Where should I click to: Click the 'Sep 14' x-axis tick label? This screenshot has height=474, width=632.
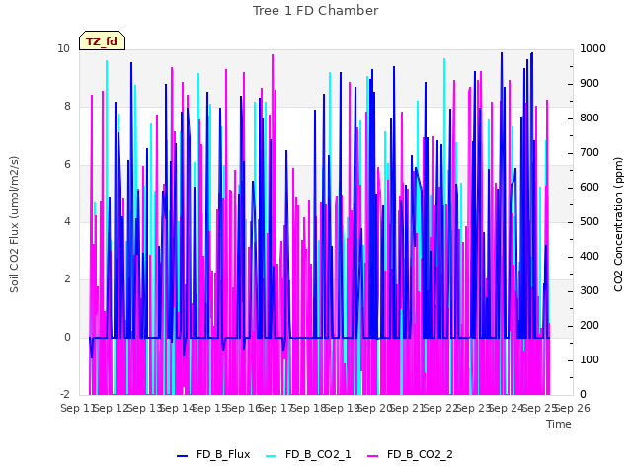(178, 408)
